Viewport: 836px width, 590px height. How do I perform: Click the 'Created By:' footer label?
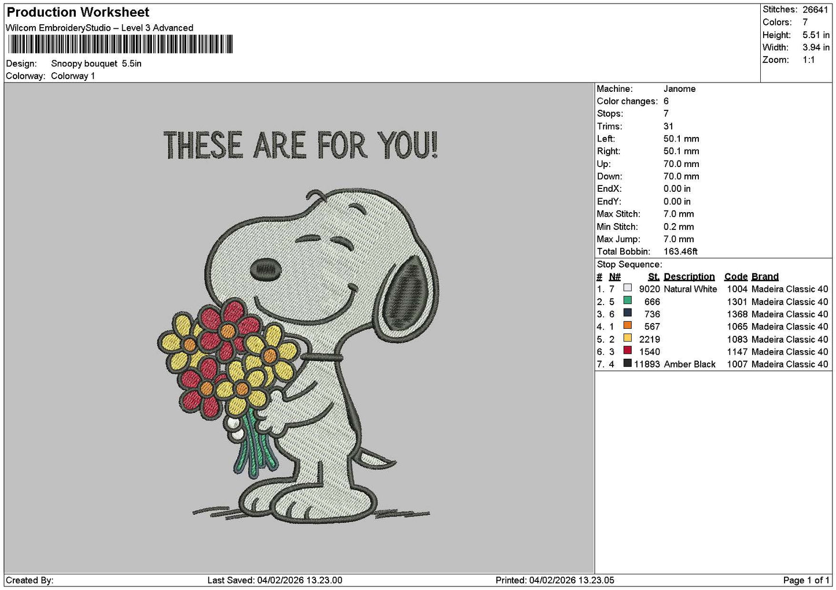(30, 580)
